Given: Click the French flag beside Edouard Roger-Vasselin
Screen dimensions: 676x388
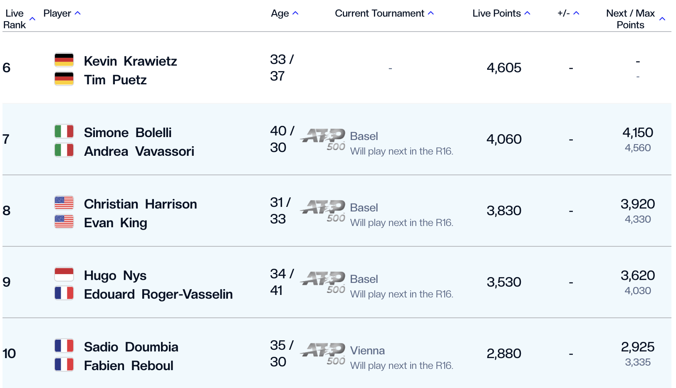Looking at the screenshot, I should point(64,293).
